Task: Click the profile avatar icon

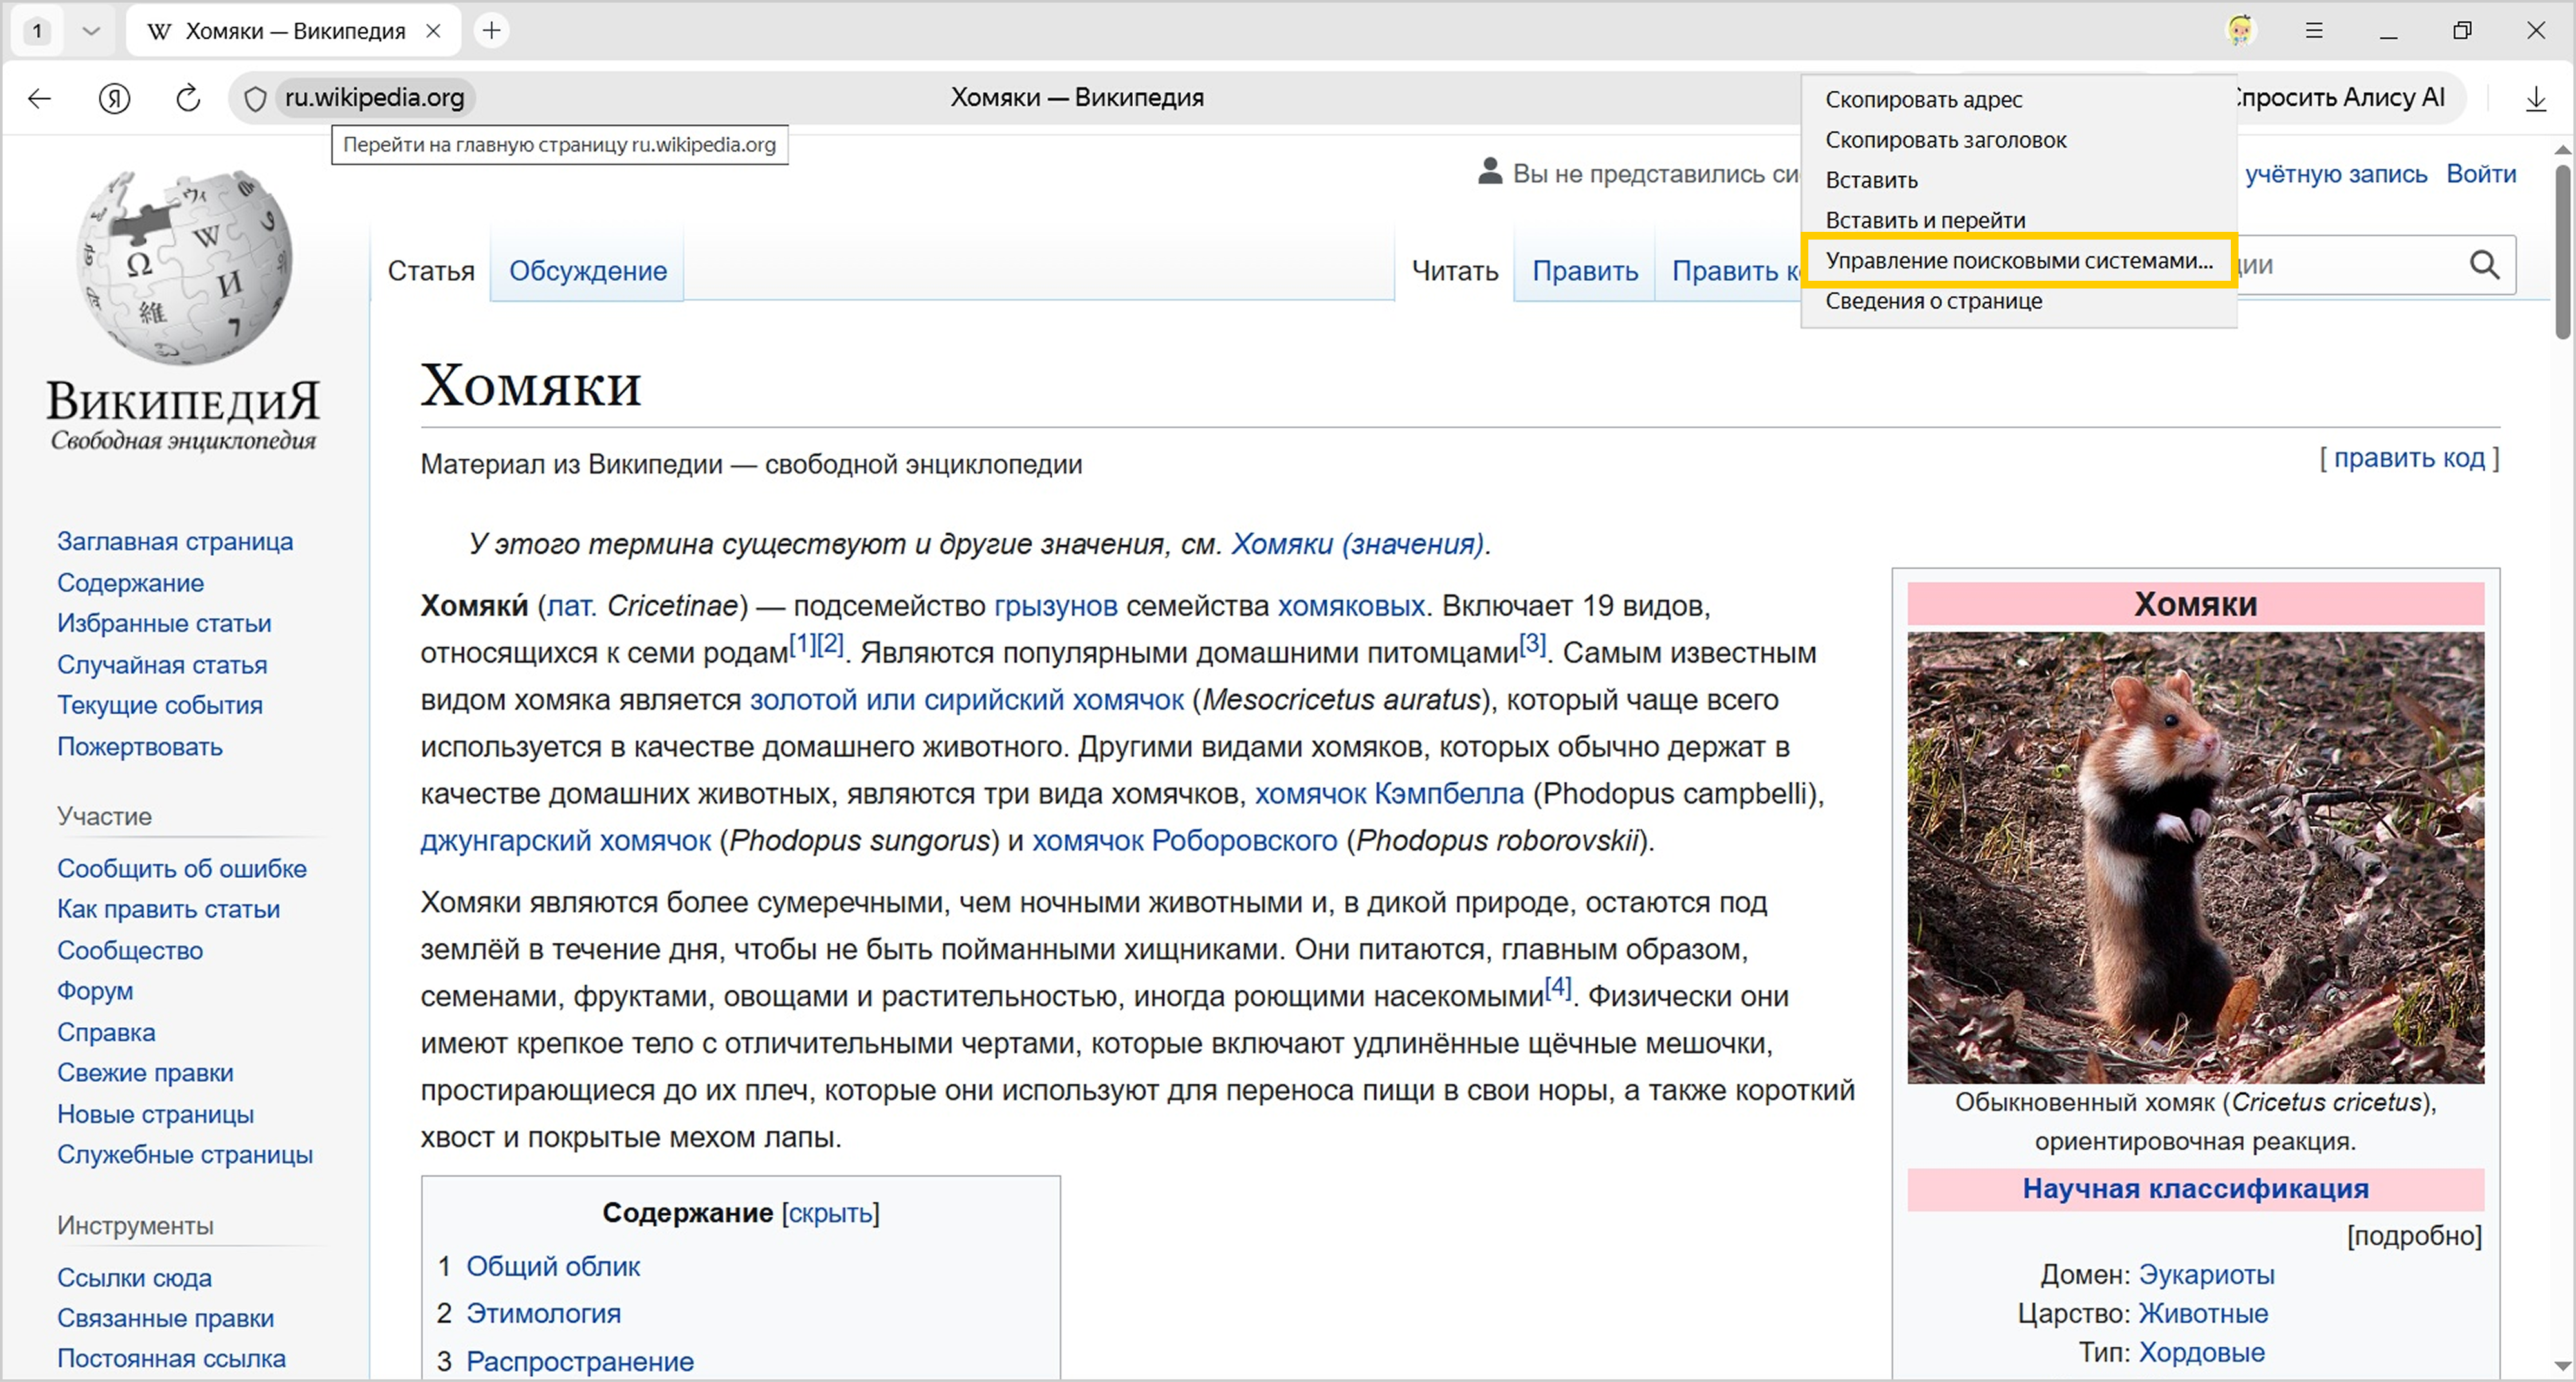Action: [x=2240, y=31]
